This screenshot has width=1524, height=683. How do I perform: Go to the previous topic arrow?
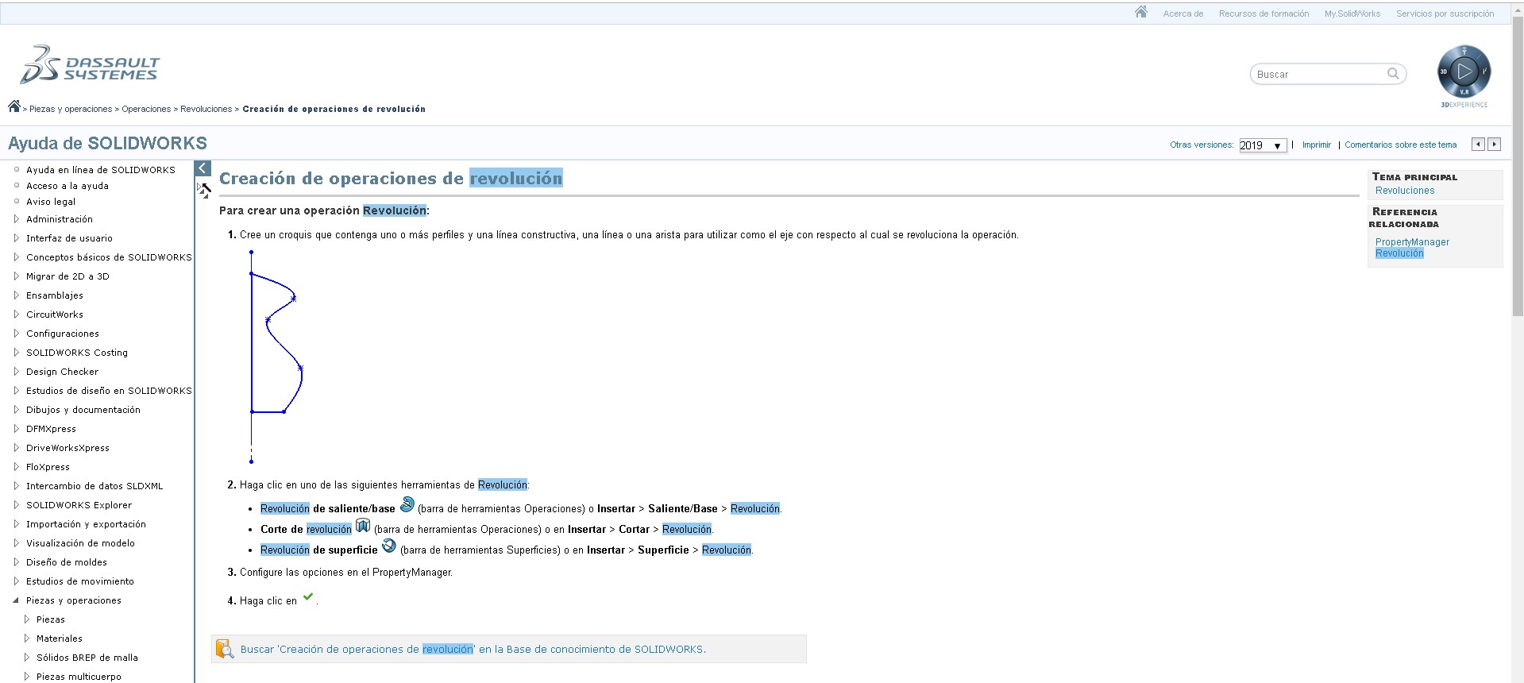point(1478,145)
